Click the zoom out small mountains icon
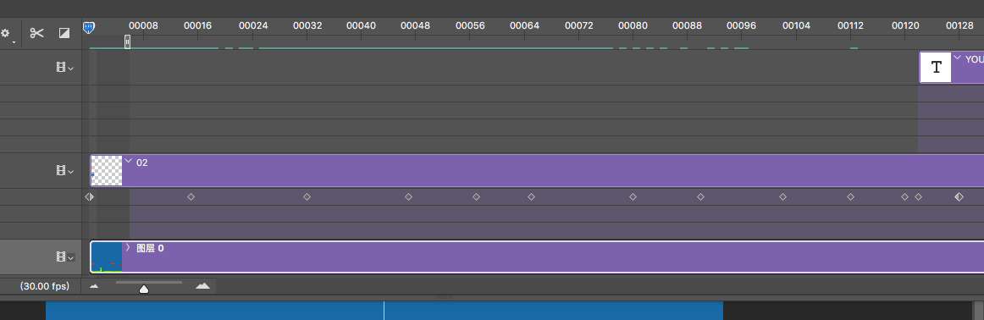 coord(94,286)
